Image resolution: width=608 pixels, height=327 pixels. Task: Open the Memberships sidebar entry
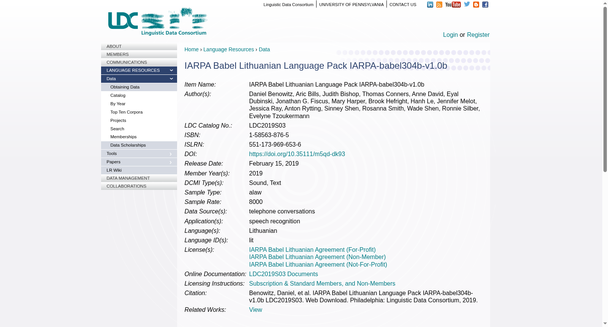tap(139, 137)
